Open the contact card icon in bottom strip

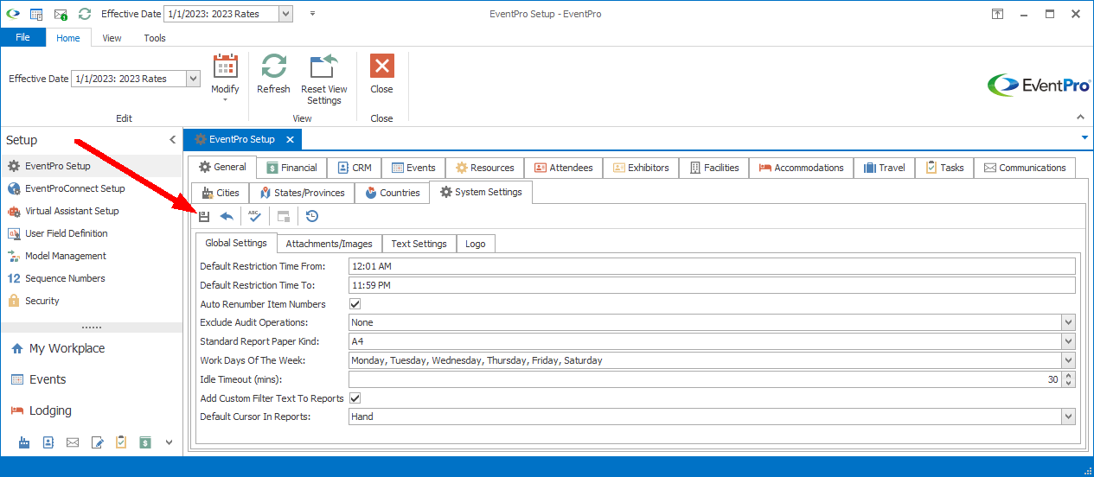[x=48, y=442]
